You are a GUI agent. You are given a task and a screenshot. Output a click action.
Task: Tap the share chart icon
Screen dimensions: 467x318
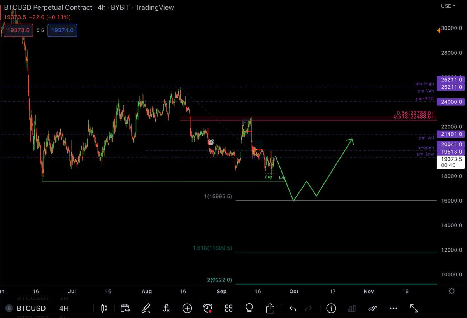tap(270, 308)
